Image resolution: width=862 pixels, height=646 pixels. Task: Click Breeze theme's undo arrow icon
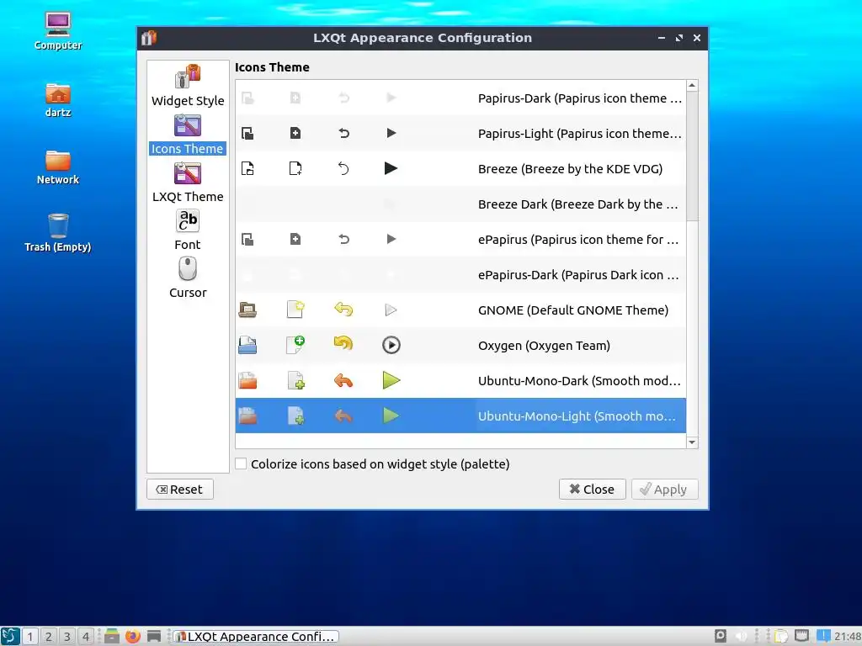[x=343, y=168]
